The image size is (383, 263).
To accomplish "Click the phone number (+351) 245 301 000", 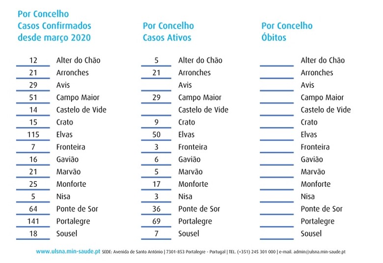I will [257, 252].
